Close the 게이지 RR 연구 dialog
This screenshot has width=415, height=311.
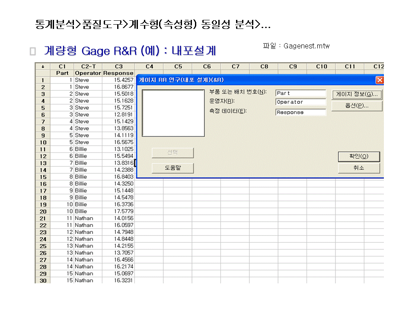[x=380, y=80]
